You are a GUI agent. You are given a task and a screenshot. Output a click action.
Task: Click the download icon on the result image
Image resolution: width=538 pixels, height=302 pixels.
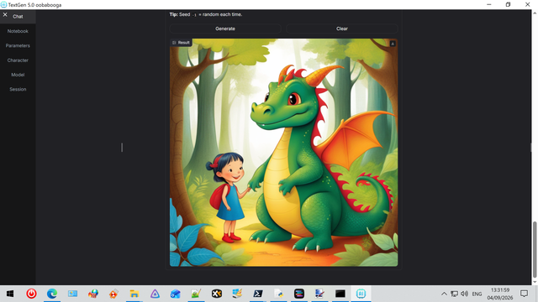click(393, 44)
